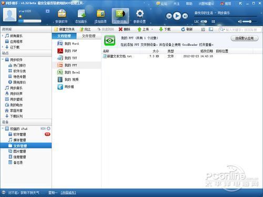Open 论坛 forum link in title bar
Screen dimensions: 263x197
162,4
